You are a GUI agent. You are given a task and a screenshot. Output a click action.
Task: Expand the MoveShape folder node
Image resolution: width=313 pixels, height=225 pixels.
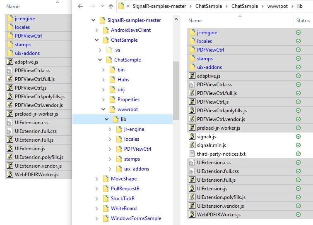click(x=96, y=179)
